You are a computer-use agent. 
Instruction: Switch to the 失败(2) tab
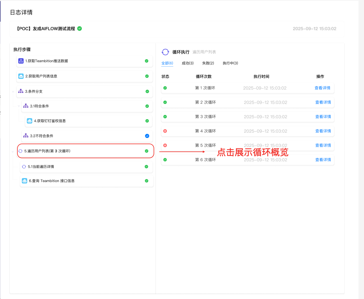tap(208, 63)
